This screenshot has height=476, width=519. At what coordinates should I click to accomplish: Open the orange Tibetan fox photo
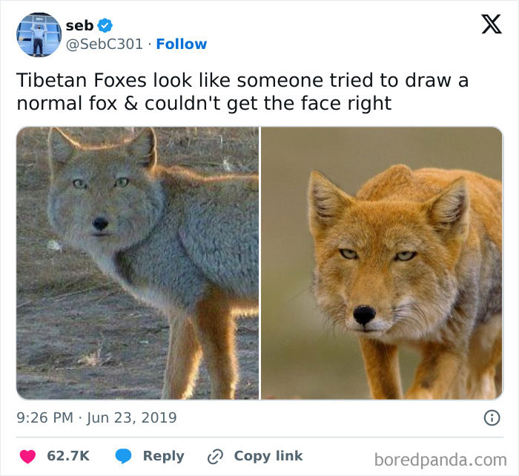click(382, 263)
